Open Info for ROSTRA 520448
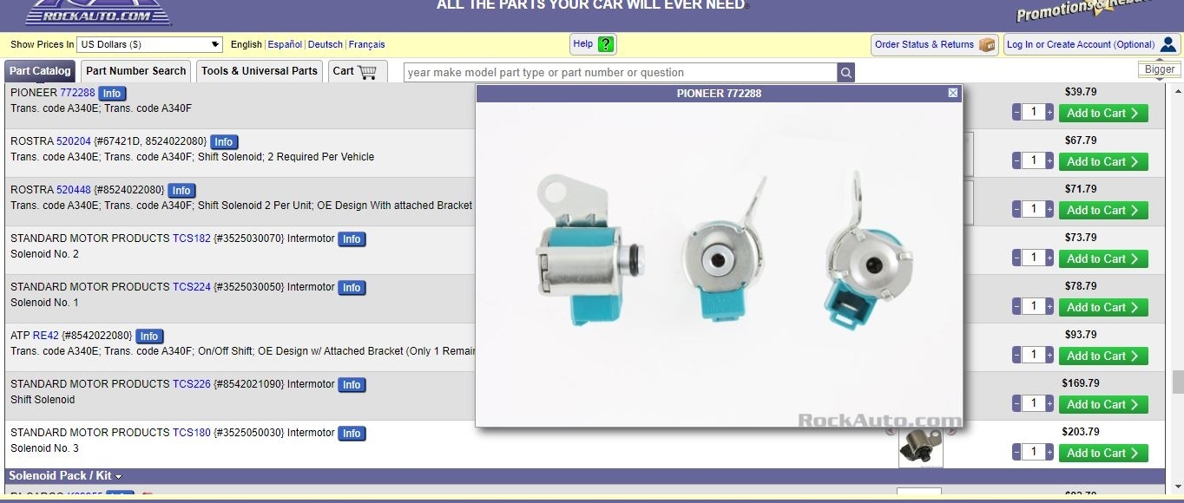 (x=181, y=191)
